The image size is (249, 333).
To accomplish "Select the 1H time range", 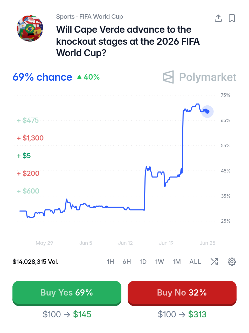I will [x=110, y=262].
